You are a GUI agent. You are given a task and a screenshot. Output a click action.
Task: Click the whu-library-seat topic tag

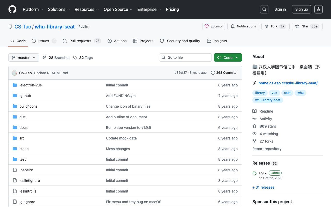click(x=268, y=100)
